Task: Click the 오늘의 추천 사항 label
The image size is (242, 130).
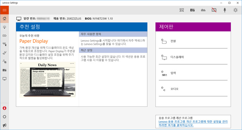Action: 29,36
